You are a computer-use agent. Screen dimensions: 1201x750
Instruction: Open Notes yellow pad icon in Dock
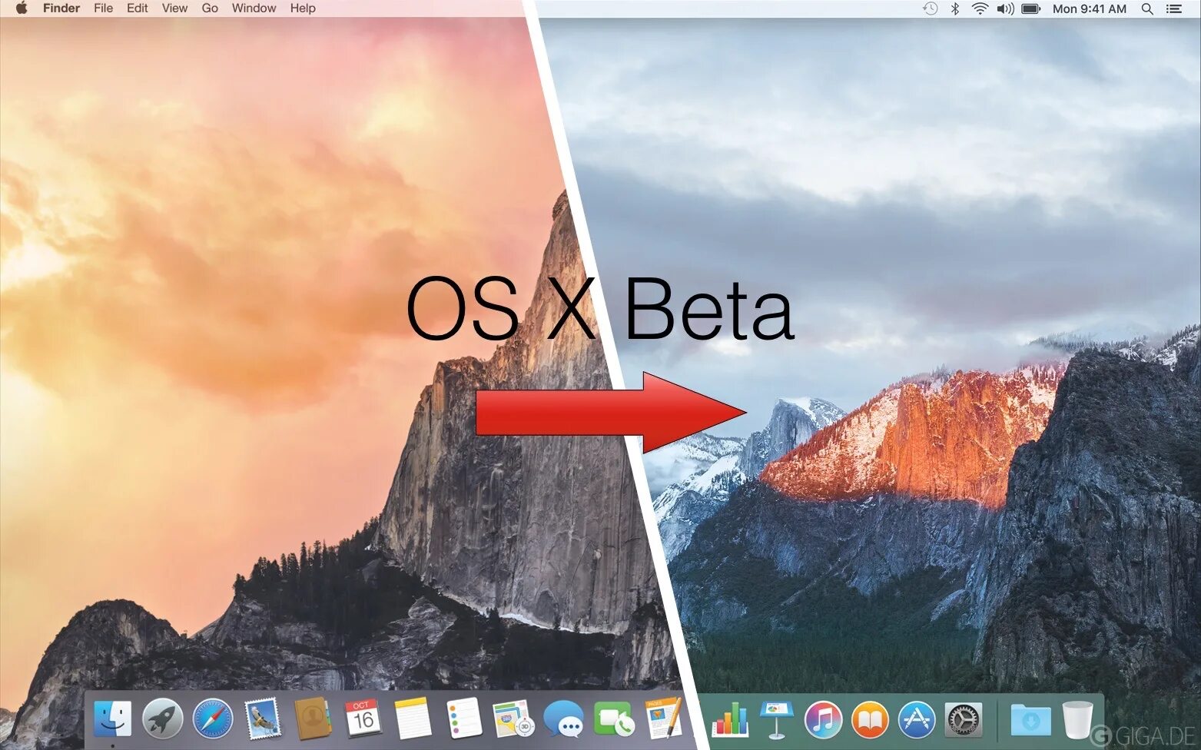413,719
